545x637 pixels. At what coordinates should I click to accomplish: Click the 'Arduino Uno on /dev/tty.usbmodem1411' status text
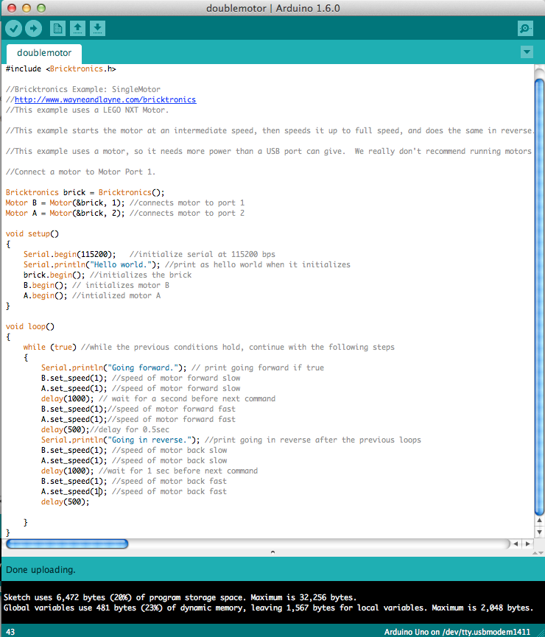coord(457,632)
